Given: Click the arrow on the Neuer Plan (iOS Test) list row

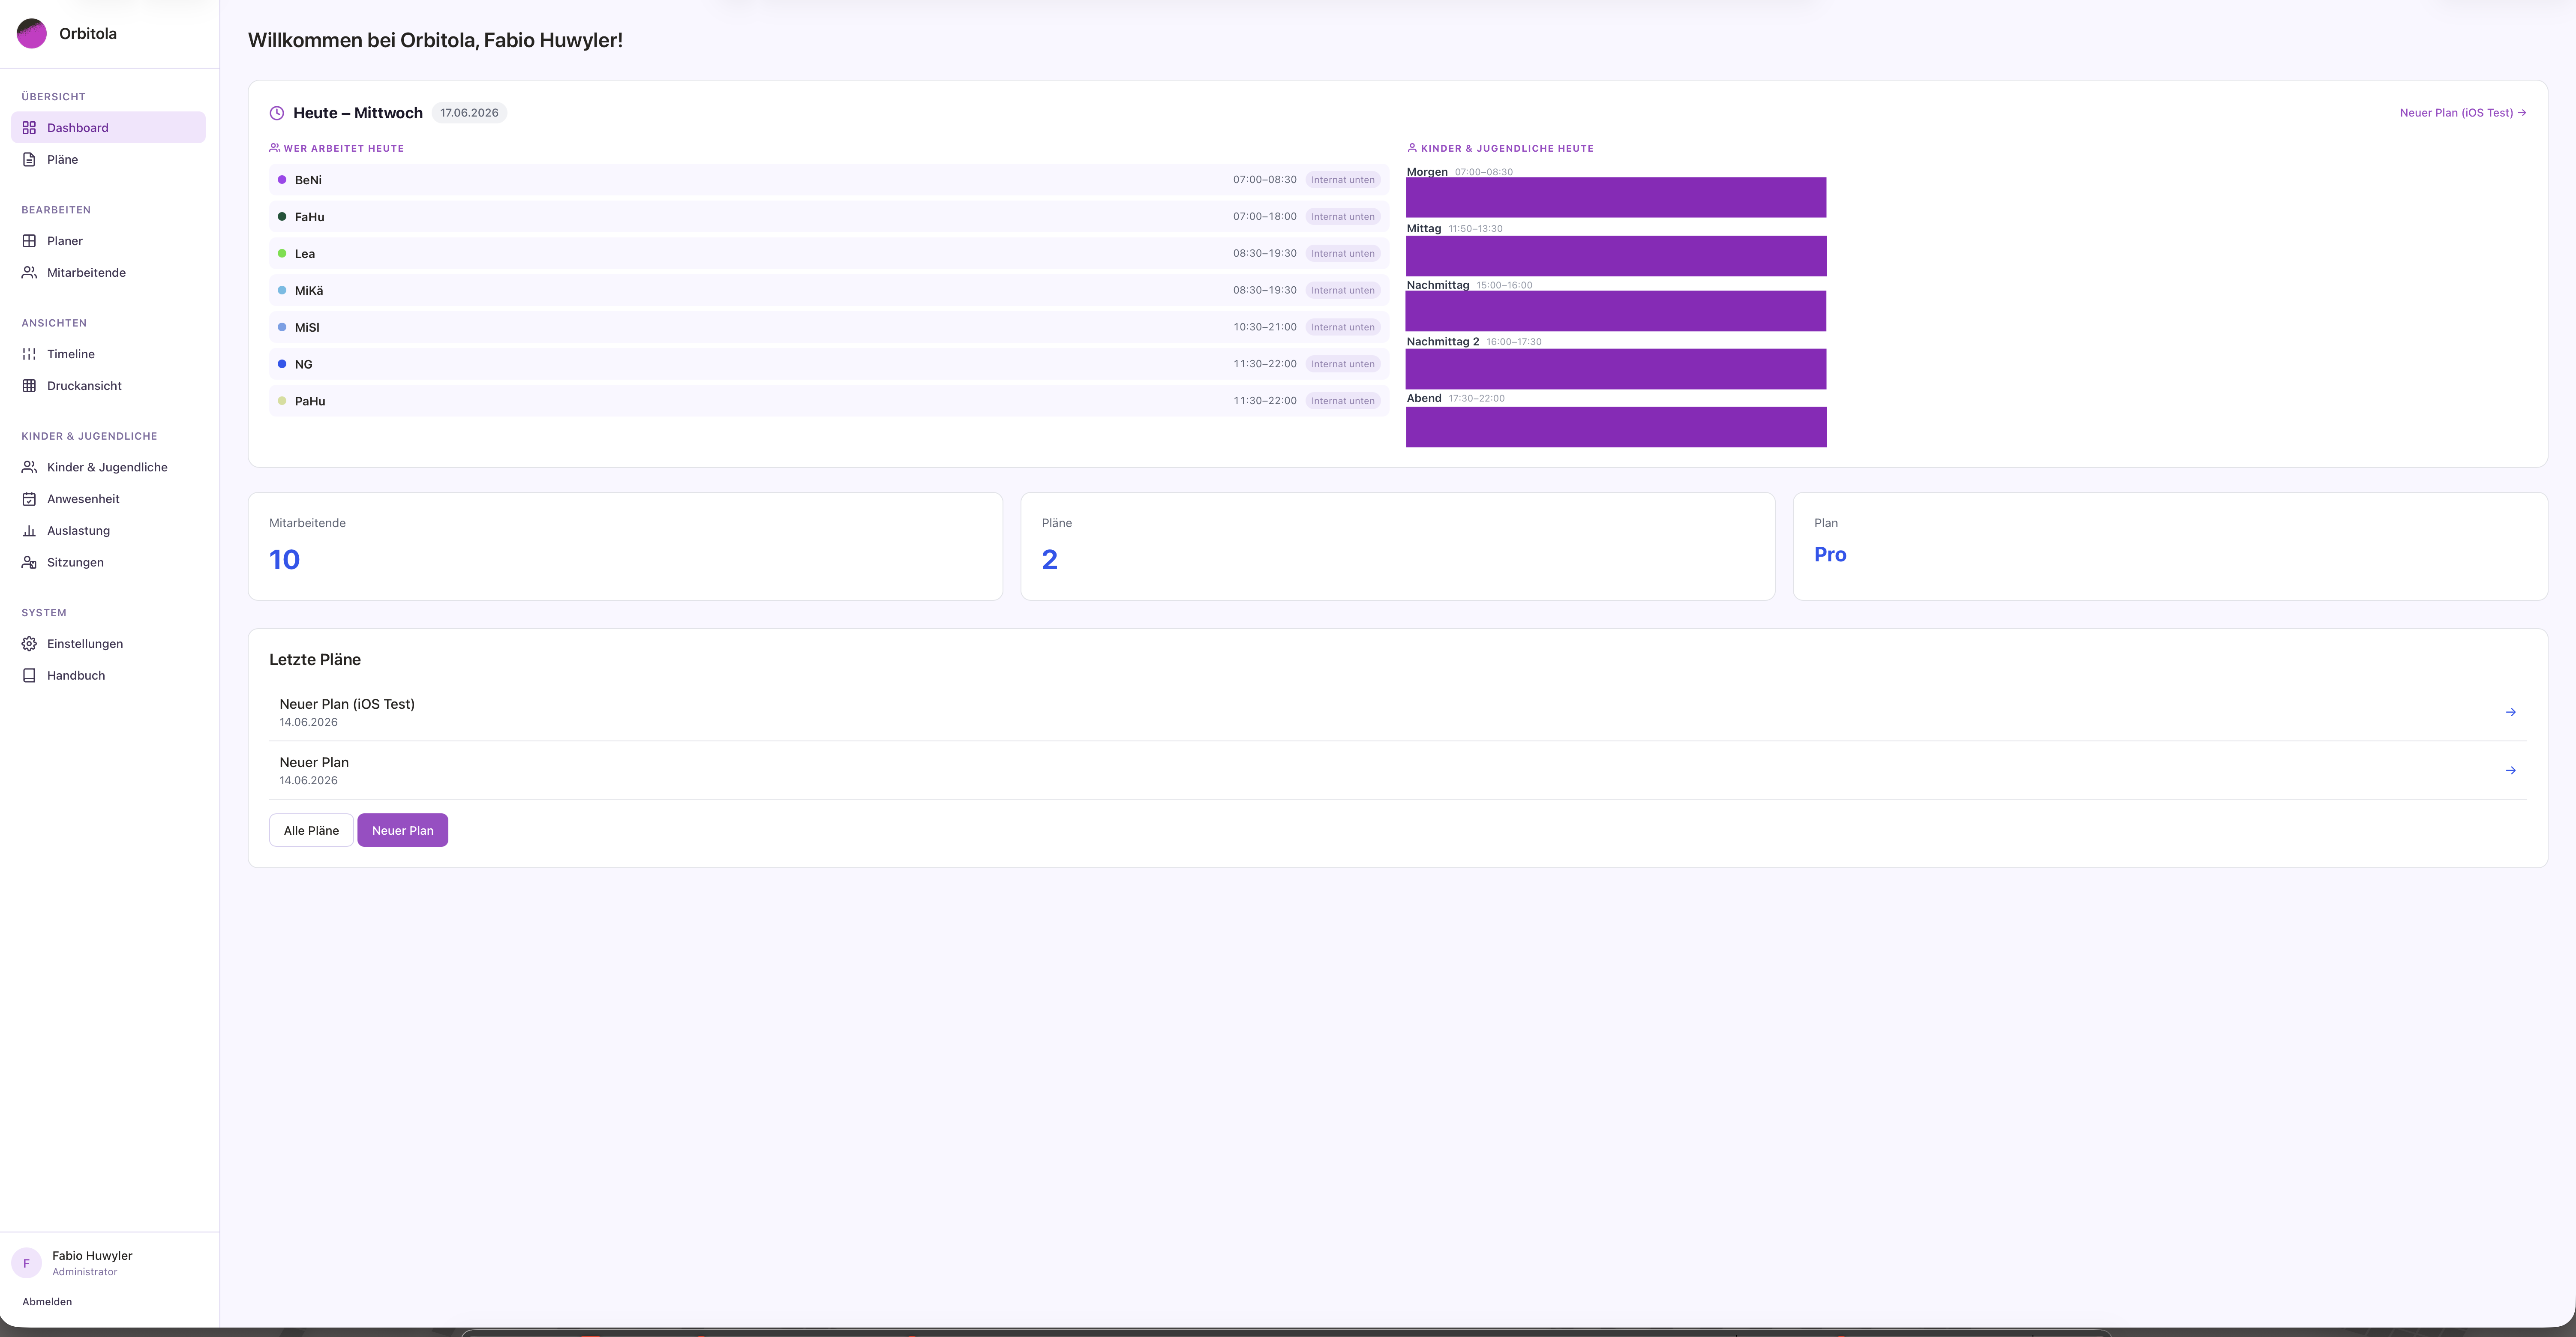Looking at the screenshot, I should [x=2510, y=712].
